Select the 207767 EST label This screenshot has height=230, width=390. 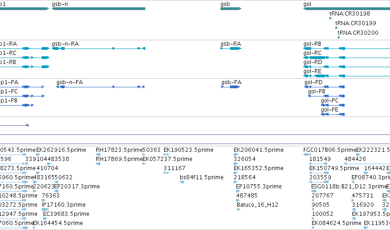pyautogui.click(x=322, y=196)
